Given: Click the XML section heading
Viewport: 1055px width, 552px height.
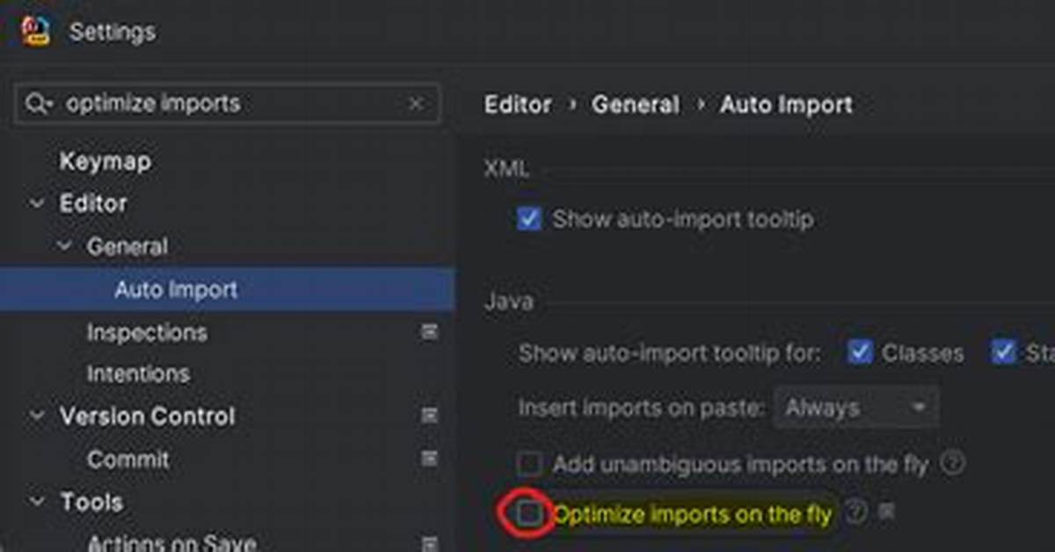Looking at the screenshot, I should coord(506,169).
